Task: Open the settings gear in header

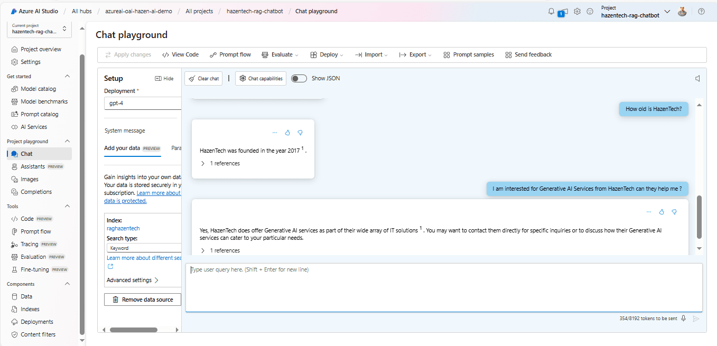Action: pyautogui.click(x=577, y=11)
